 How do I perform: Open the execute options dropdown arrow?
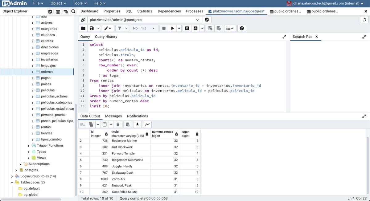(179, 28)
